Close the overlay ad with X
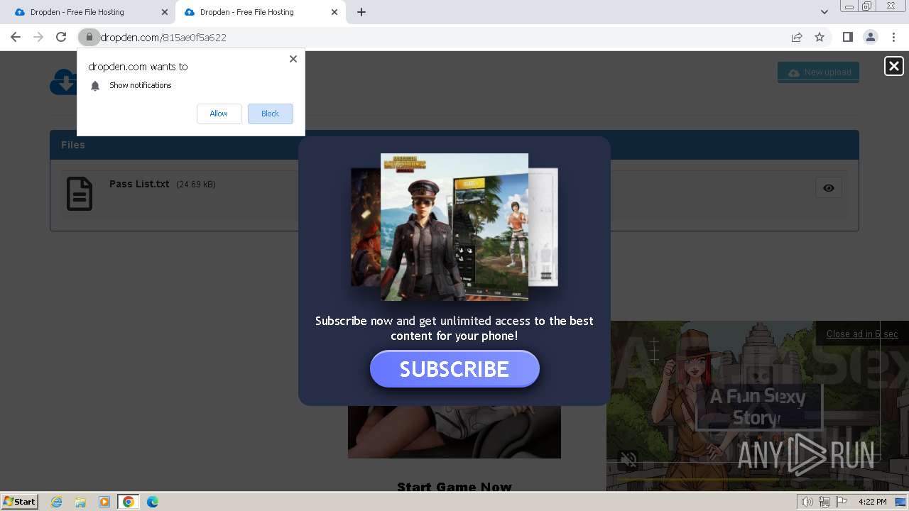 click(x=893, y=66)
